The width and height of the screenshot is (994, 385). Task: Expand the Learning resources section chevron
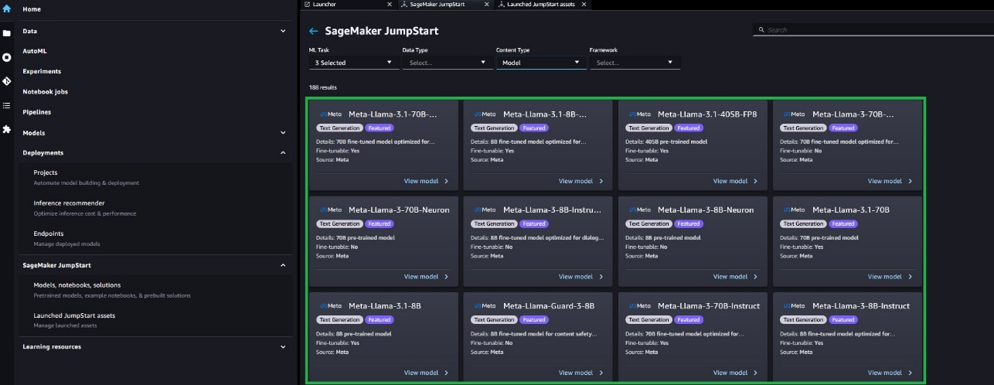coord(283,347)
